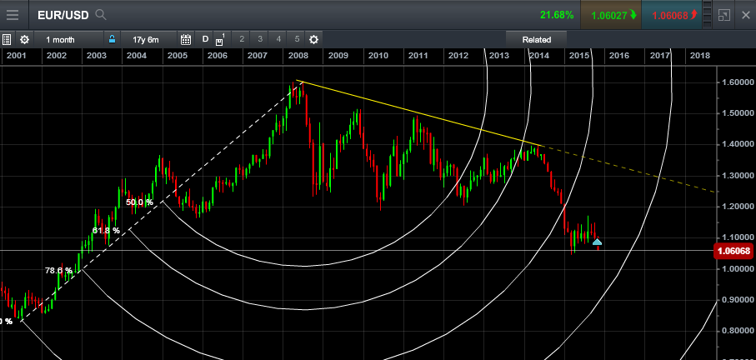Open the Related tab
The height and width of the screenshot is (360, 756).
(x=536, y=39)
